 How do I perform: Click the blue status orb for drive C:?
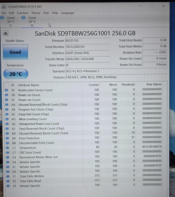(x=2, y=18)
